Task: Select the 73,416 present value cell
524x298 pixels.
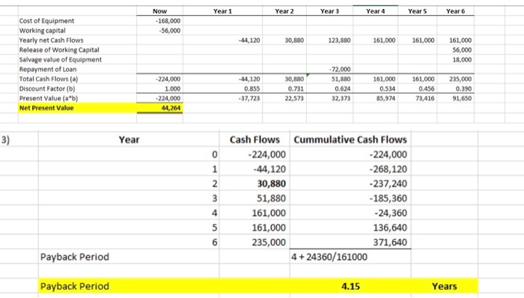Action: tap(424, 98)
